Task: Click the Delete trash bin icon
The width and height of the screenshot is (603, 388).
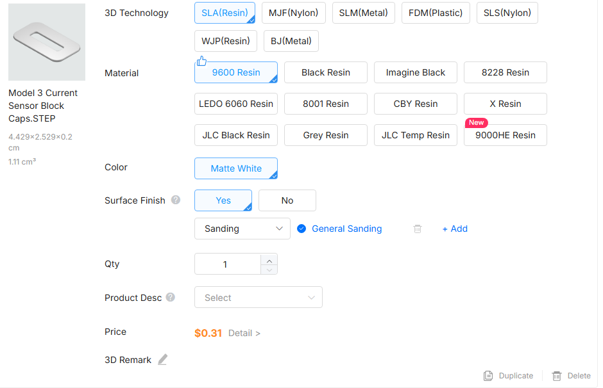Action: (x=557, y=376)
